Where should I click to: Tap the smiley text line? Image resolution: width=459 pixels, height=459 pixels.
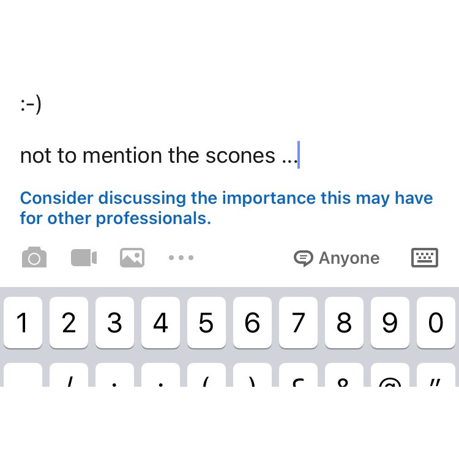(x=31, y=105)
